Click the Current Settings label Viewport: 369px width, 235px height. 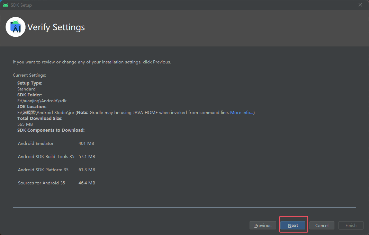[29, 75]
